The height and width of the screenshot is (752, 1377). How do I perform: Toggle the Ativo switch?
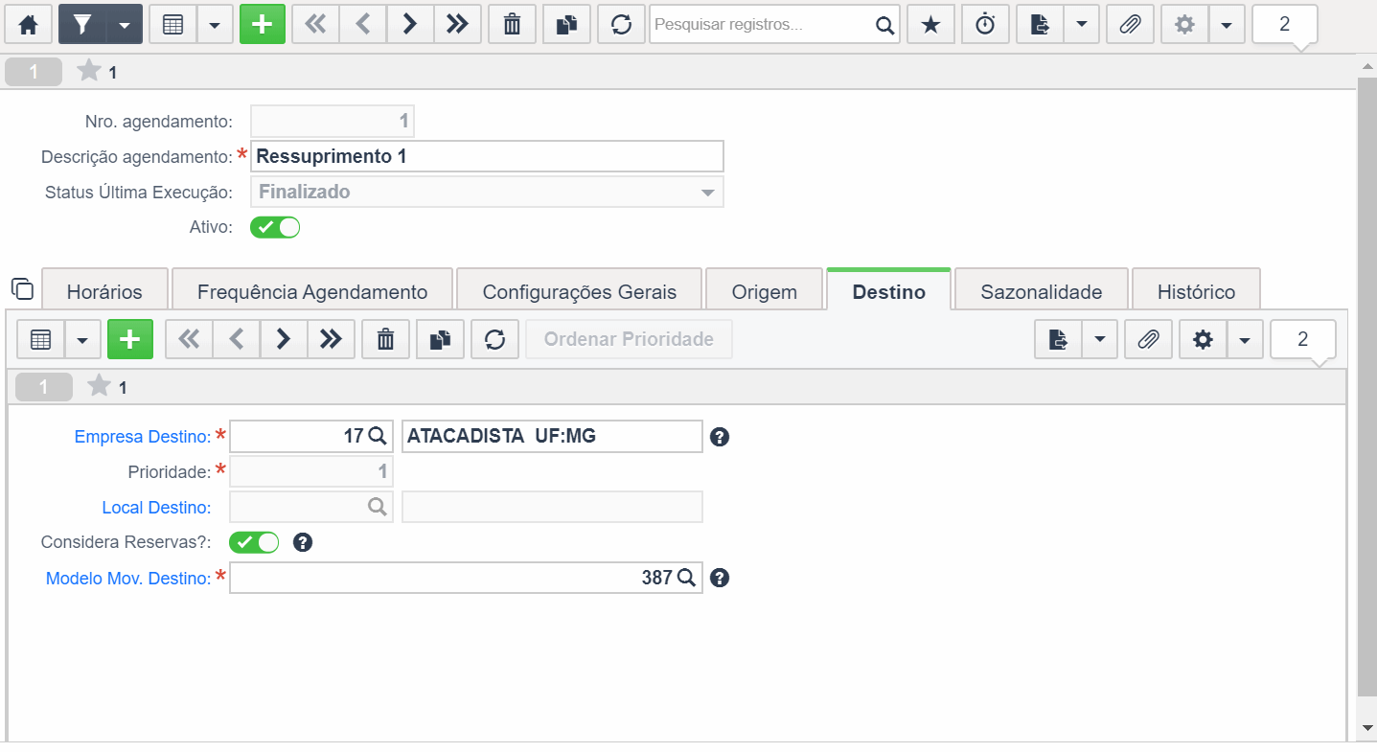tap(275, 227)
